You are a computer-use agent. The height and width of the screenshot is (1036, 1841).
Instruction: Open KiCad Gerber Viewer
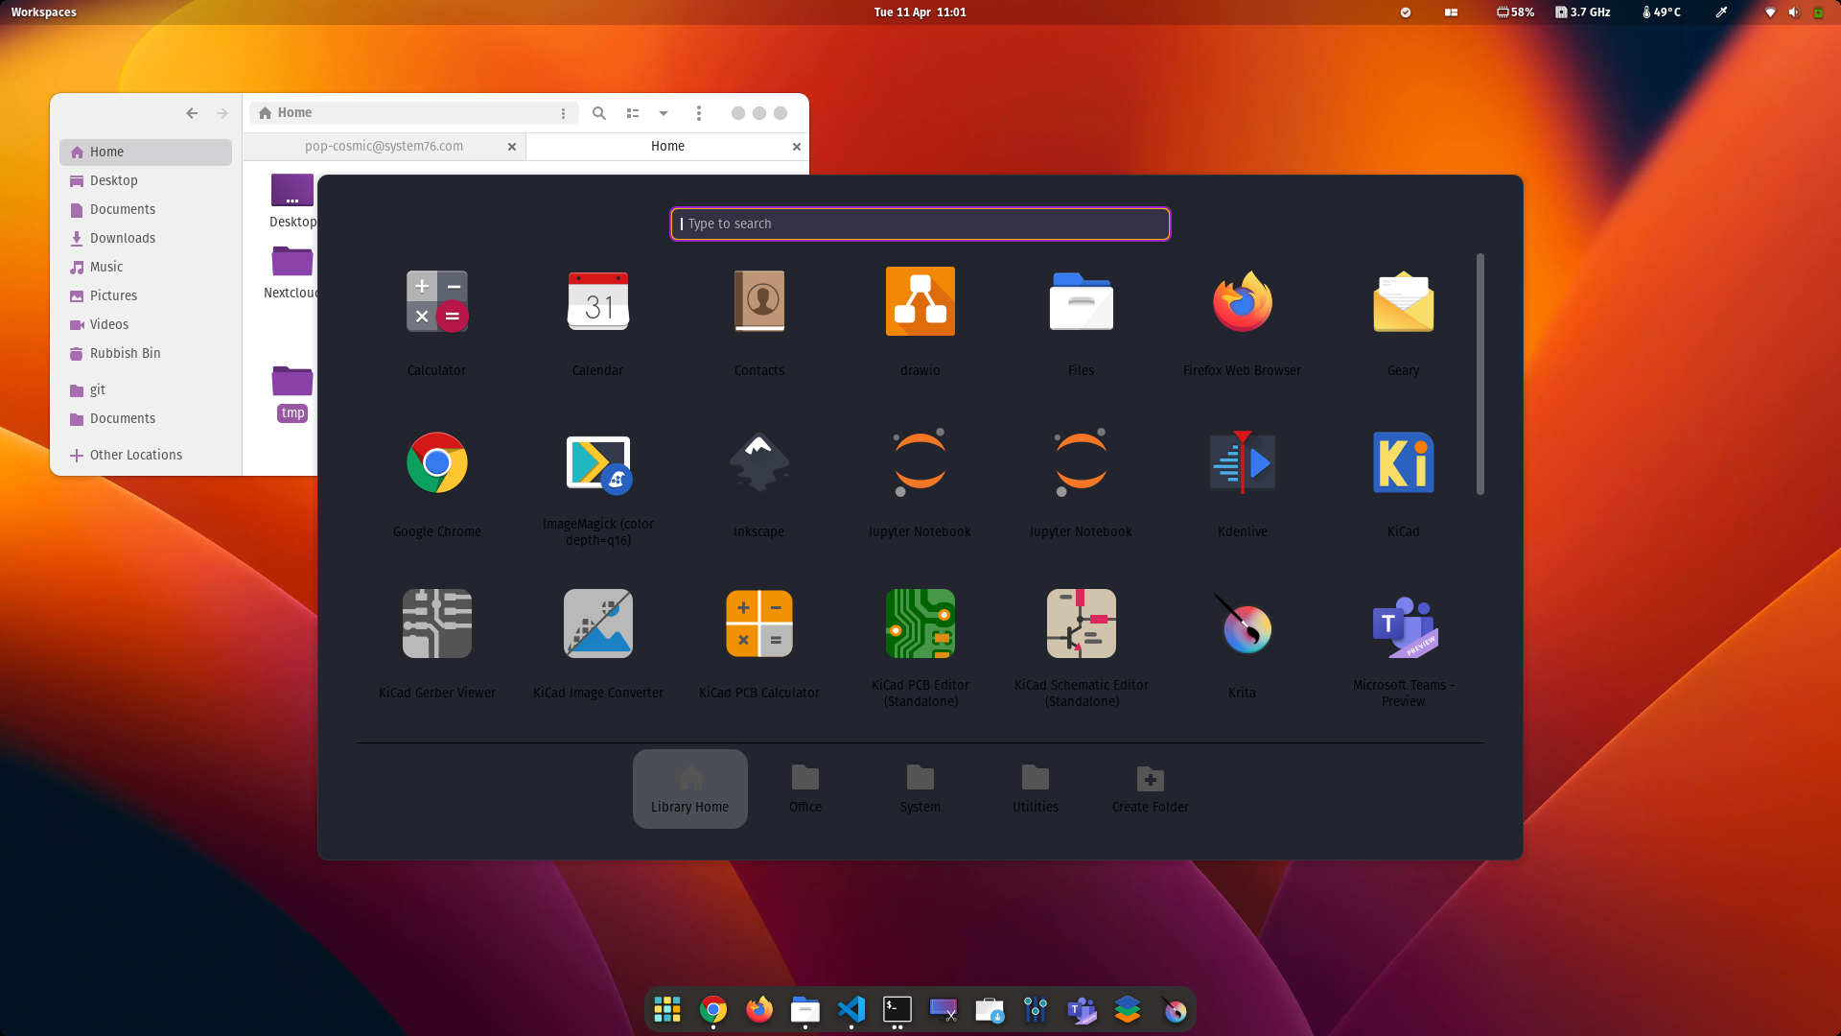click(436, 625)
